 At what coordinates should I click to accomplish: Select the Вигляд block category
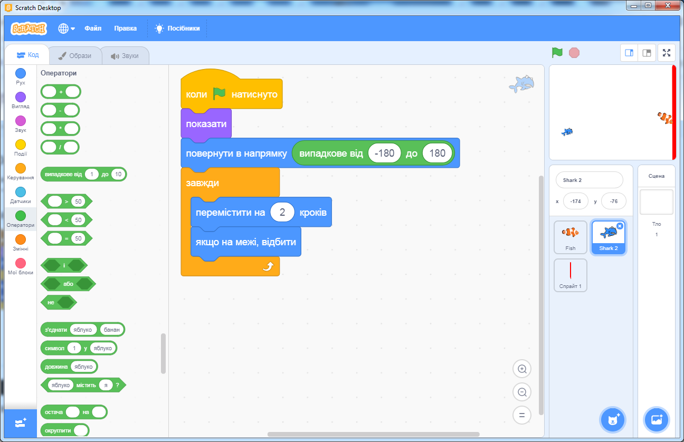21,101
